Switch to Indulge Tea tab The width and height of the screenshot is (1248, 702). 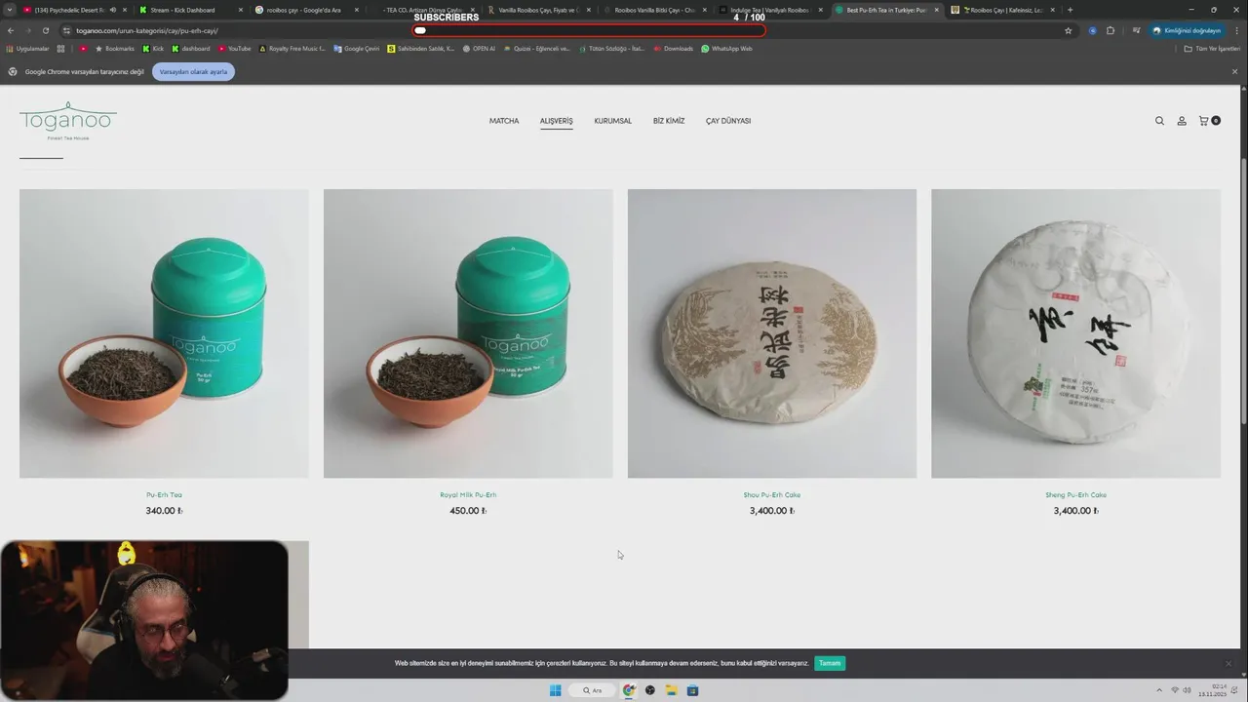(769, 10)
